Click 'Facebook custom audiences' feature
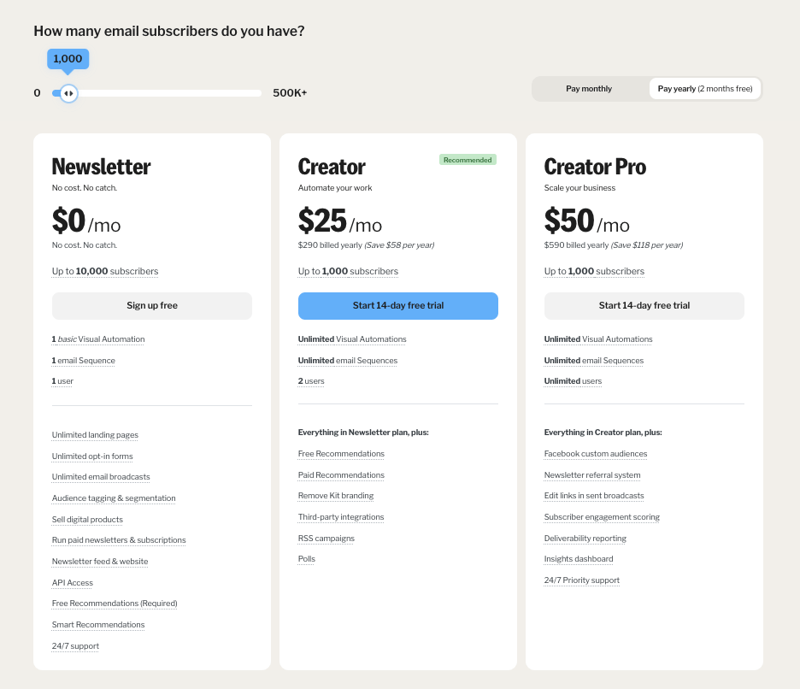This screenshot has width=800, height=689. 596,454
